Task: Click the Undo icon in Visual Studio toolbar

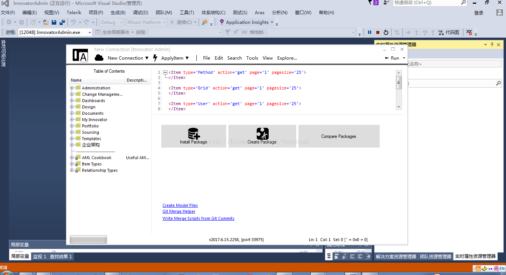Action: point(73,22)
